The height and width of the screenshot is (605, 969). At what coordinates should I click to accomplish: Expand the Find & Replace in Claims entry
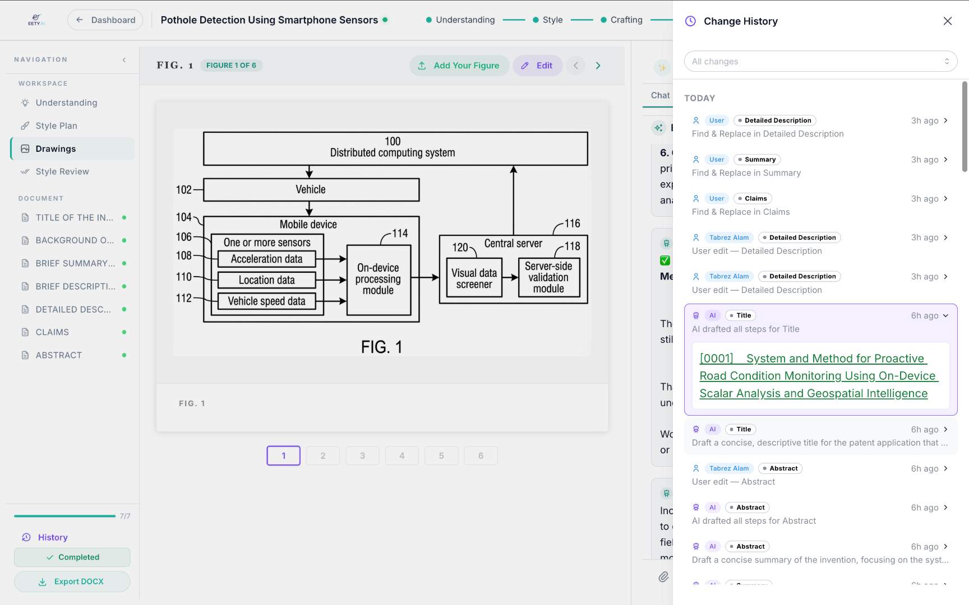[945, 199]
